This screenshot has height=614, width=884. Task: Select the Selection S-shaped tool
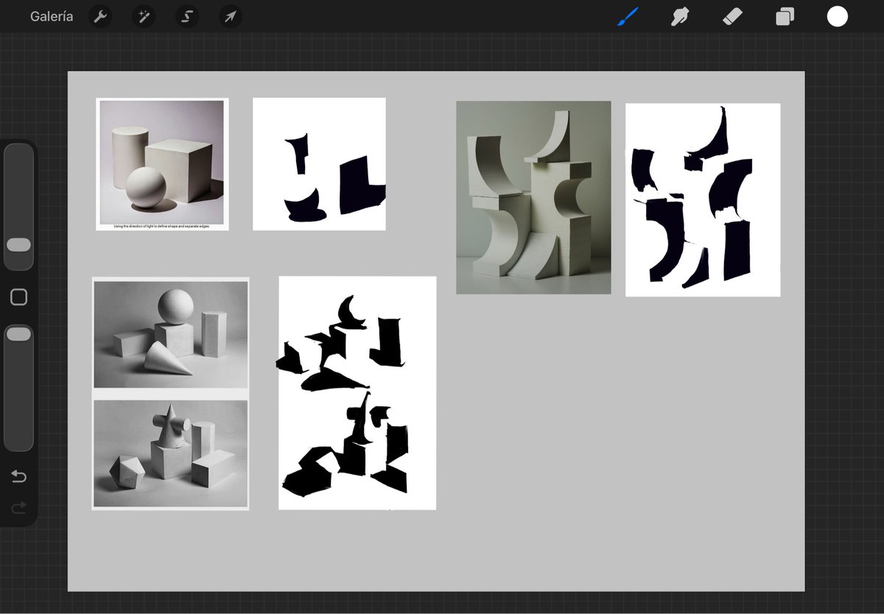(x=187, y=16)
